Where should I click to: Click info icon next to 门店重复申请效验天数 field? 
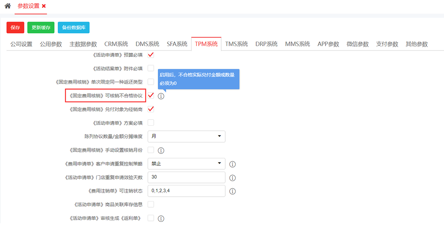pyautogui.click(x=232, y=178)
